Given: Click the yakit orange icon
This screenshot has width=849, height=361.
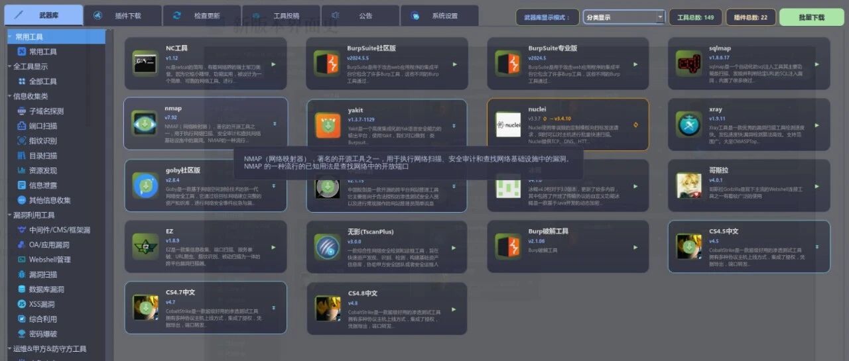Looking at the screenshot, I should 328,125.
